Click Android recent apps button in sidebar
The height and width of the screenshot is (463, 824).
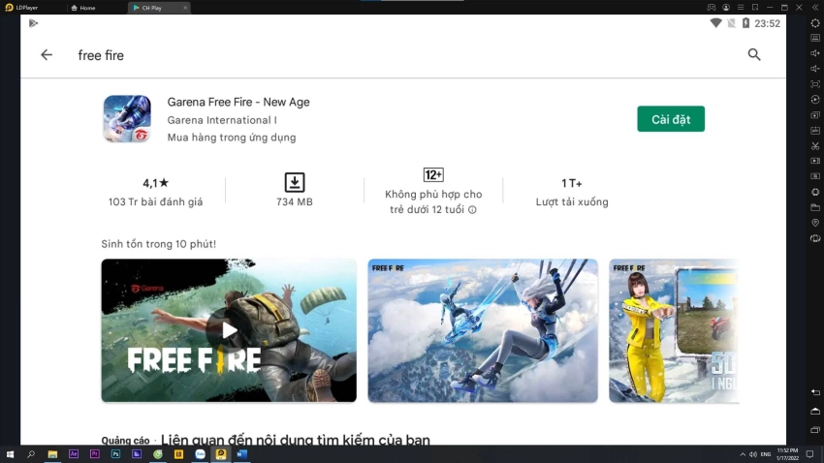click(x=815, y=430)
